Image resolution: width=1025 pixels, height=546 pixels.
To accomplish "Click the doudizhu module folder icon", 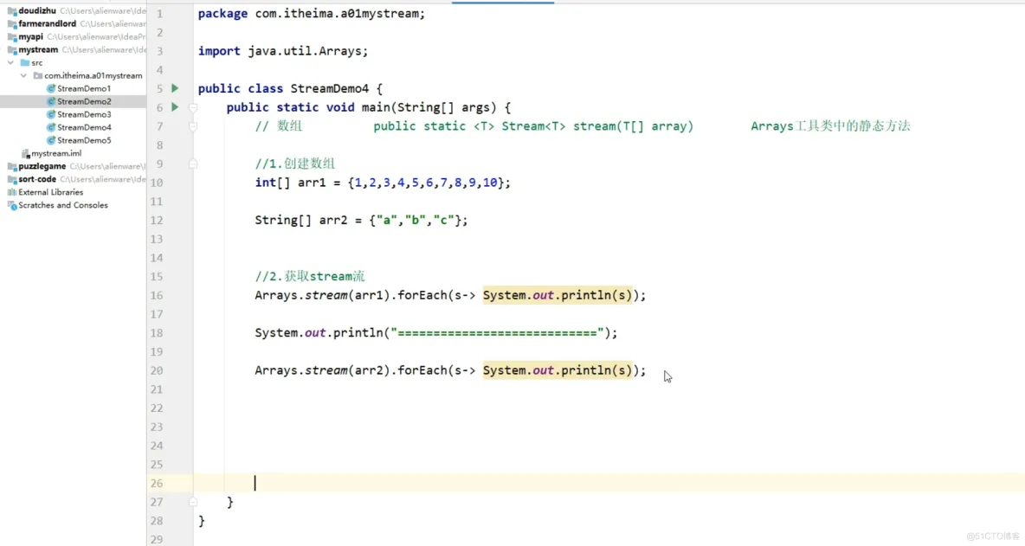I will 12,10.
